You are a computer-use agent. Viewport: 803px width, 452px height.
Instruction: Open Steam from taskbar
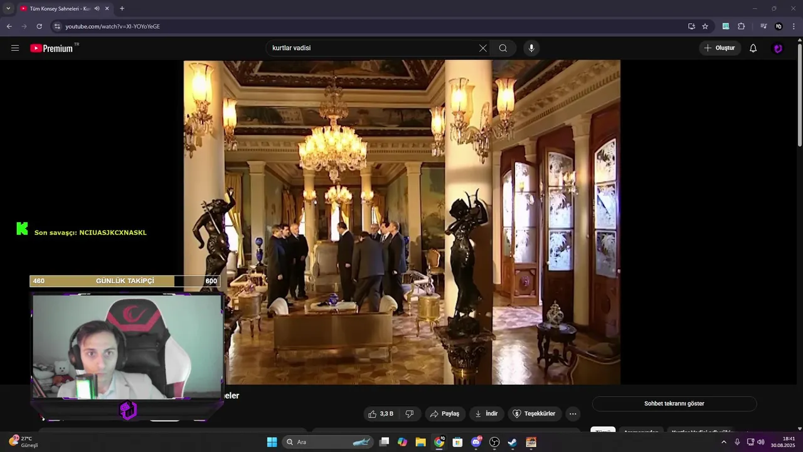click(513, 442)
